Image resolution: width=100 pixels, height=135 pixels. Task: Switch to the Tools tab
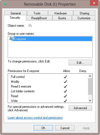coord(37,13)
